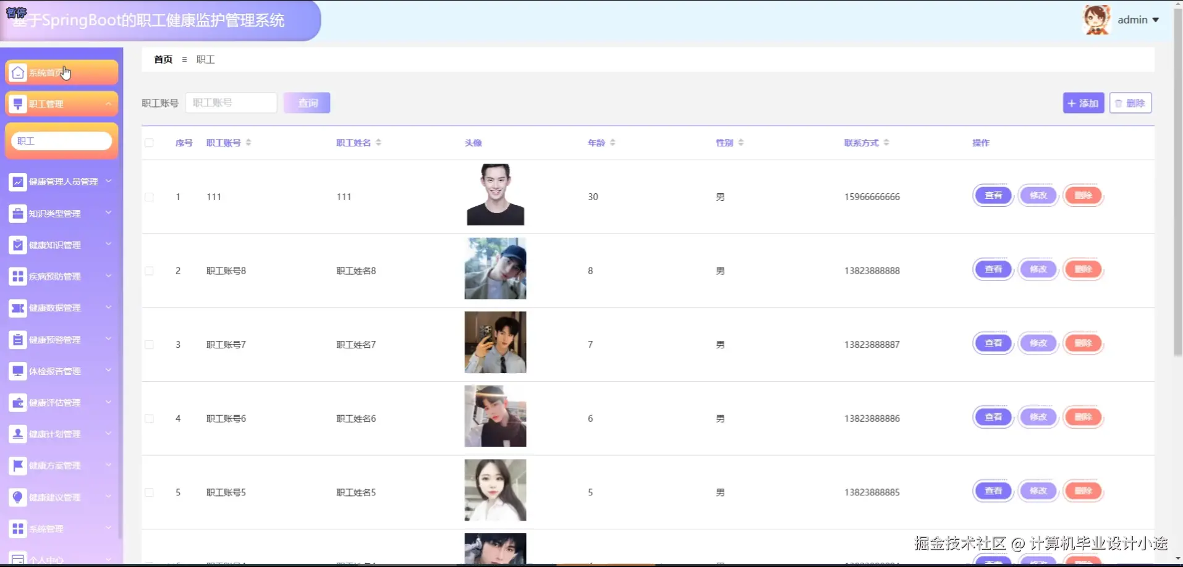This screenshot has width=1183, height=567.
Task: Click the 职工管理 sidebar icon
Action: pyautogui.click(x=18, y=104)
